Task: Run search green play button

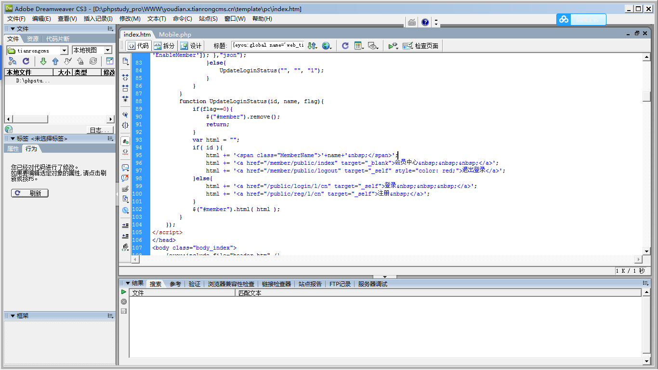Action: (x=124, y=292)
